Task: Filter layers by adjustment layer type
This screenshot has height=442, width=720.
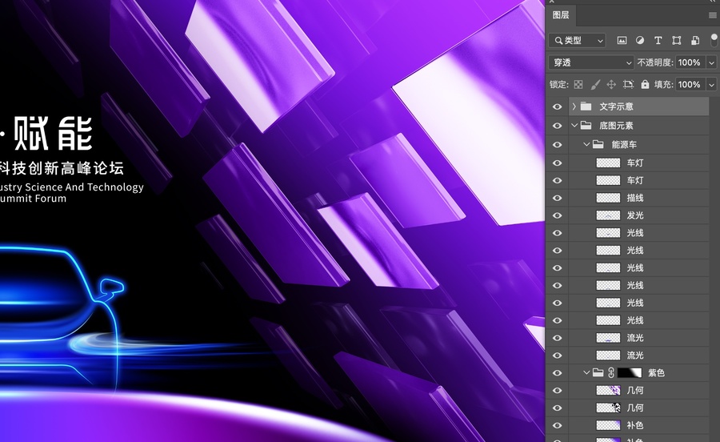Action: tap(640, 40)
